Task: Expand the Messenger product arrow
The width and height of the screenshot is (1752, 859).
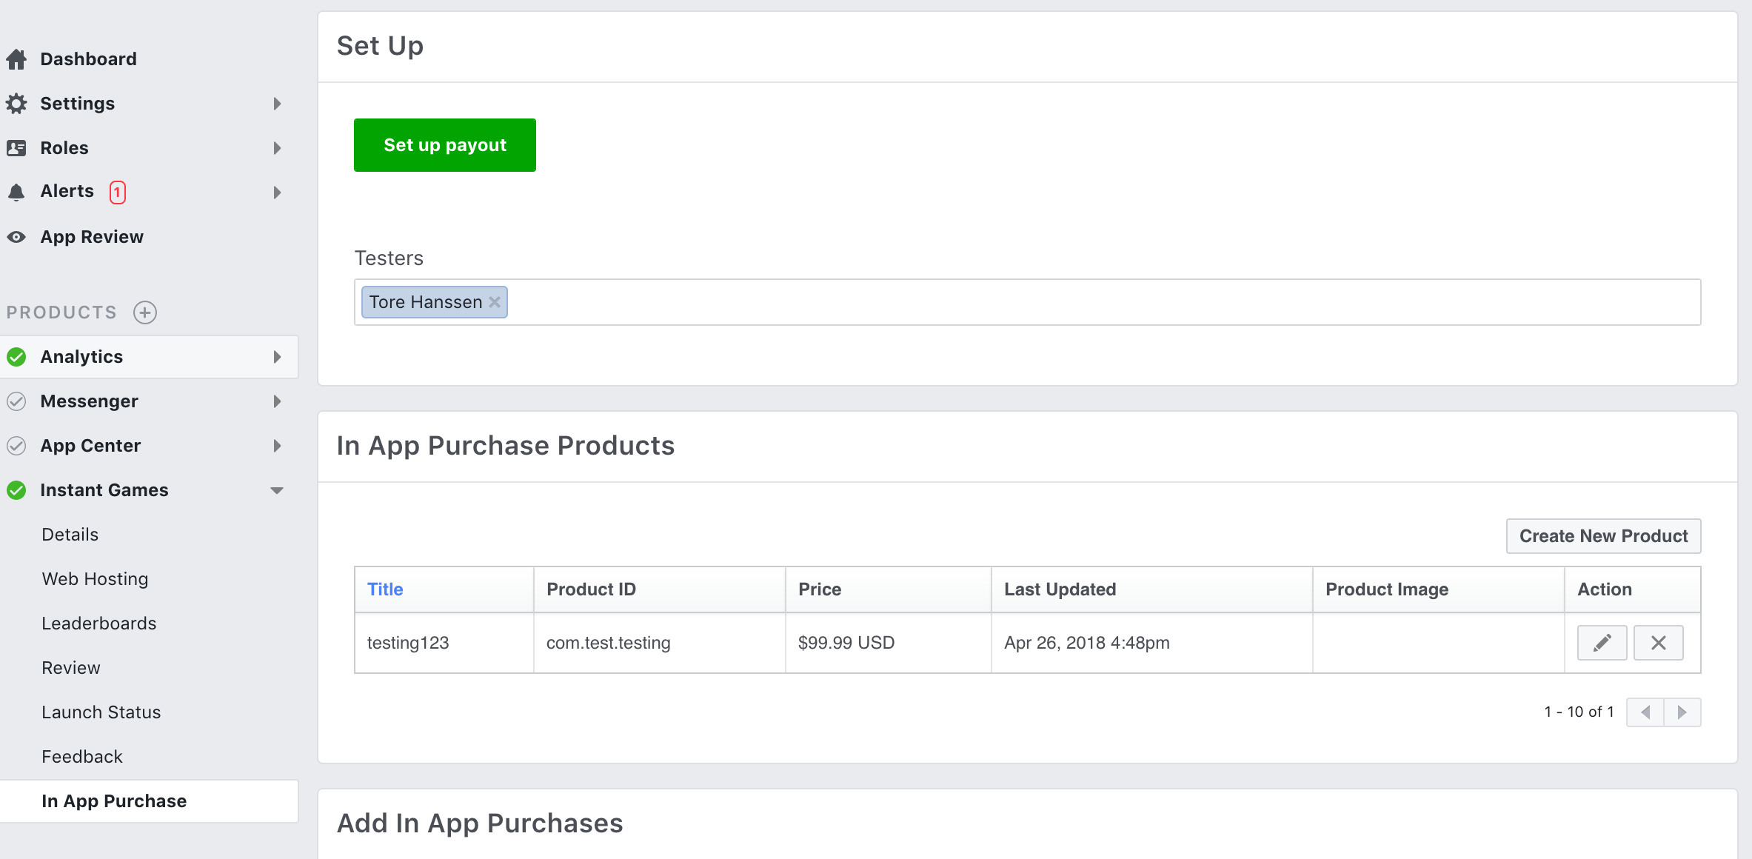Action: pyautogui.click(x=277, y=401)
